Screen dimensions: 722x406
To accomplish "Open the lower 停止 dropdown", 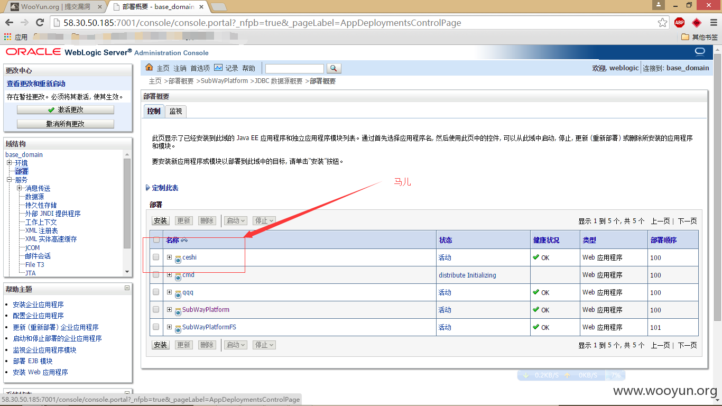I will (264, 345).
